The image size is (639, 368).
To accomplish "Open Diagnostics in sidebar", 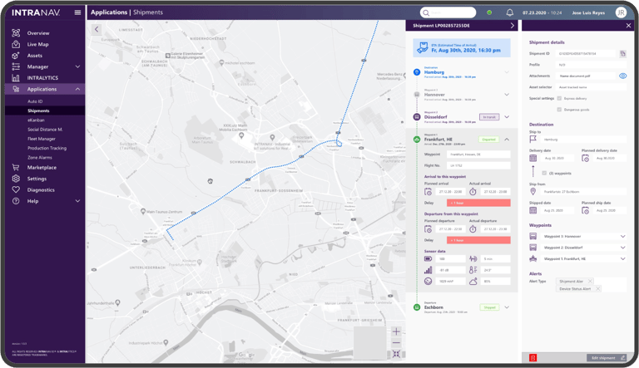I will [x=41, y=189].
